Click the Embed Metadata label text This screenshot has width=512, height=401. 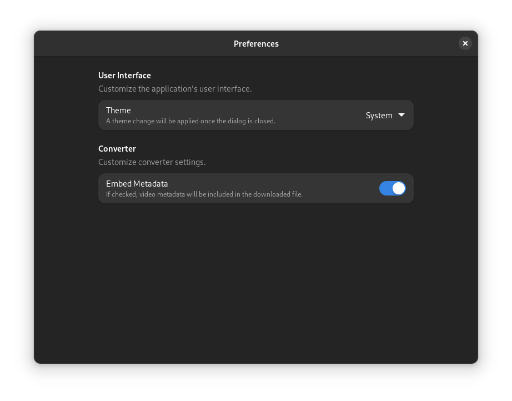click(x=137, y=183)
